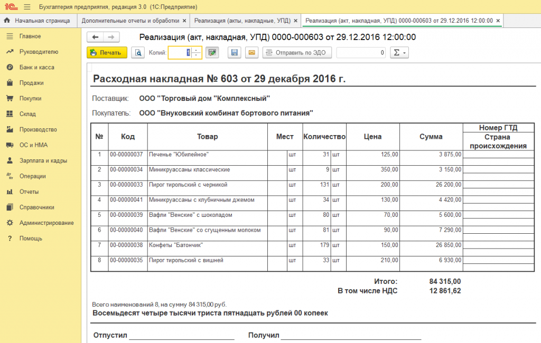Save the printed form with diskette icon
Viewport: 541px width, 343px height.
click(234, 52)
